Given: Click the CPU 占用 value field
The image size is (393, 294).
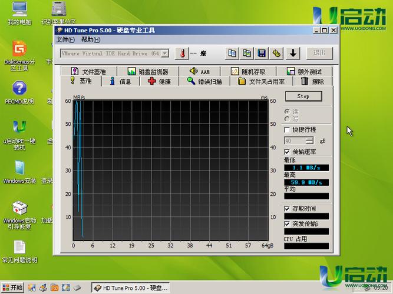Looking at the screenshot, I should (306, 246).
